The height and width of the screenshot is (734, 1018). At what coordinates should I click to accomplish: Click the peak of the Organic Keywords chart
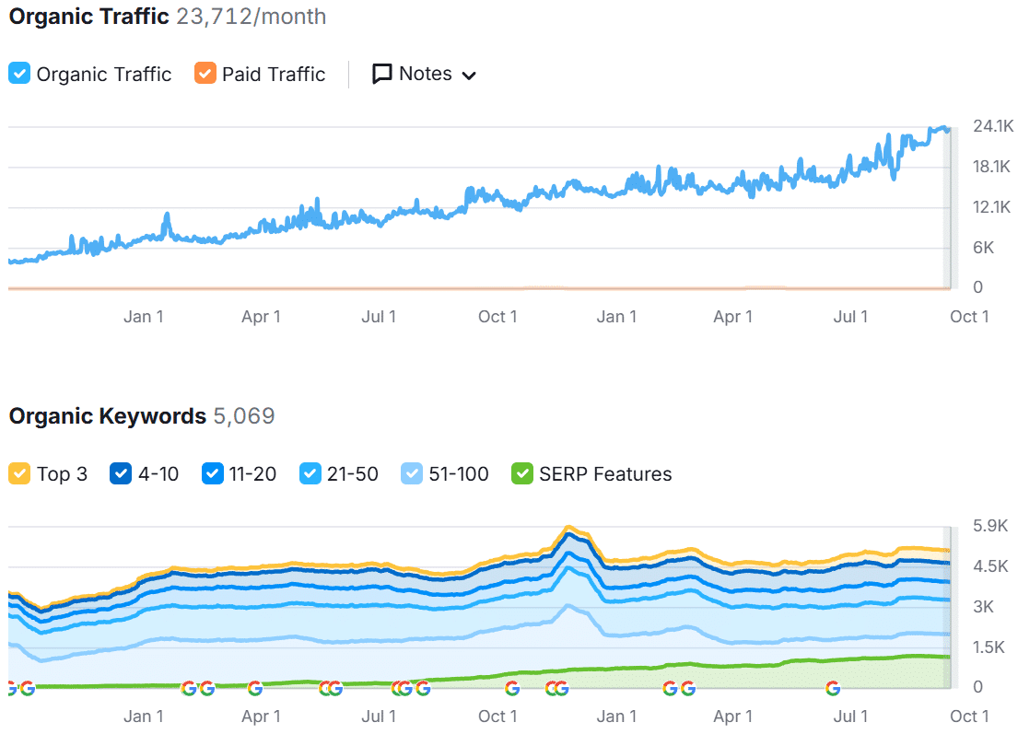tap(570, 528)
